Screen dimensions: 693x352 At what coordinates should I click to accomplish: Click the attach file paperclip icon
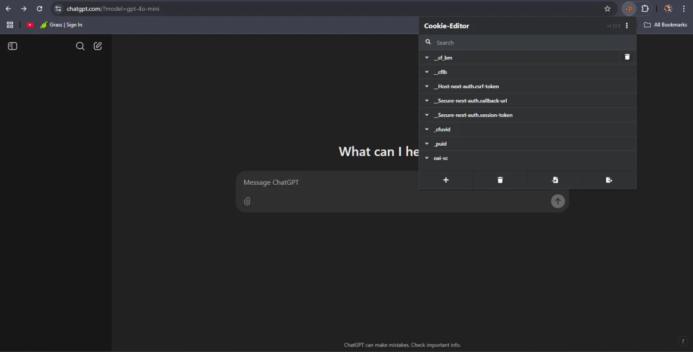pyautogui.click(x=247, y=201)
